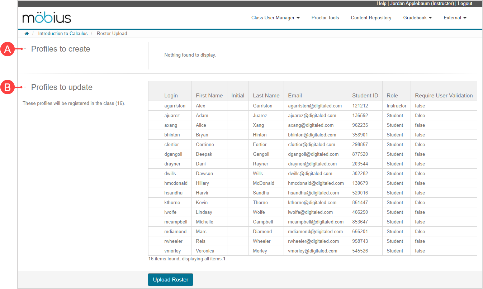This screenshot has height=289, width=483.
Task: Click the Require User Validation header
Action: (x=444, y=96)
